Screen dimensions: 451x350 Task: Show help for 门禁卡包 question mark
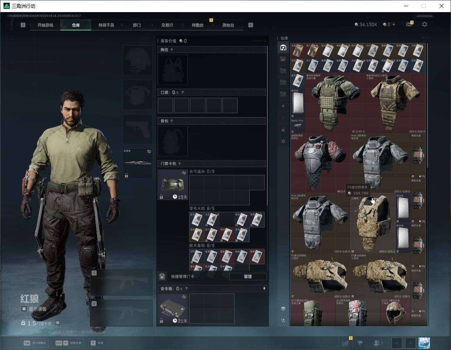pos(180,164)
